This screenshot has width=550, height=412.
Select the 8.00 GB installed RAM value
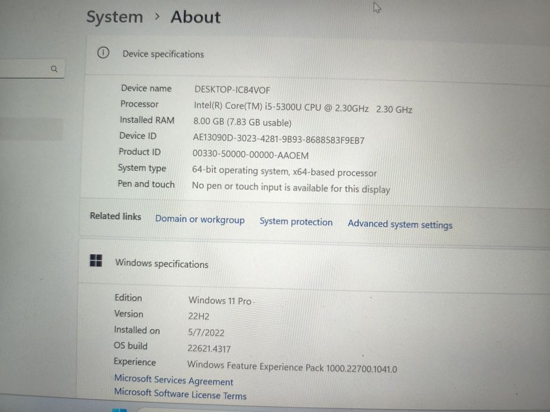tap(242, 122)
